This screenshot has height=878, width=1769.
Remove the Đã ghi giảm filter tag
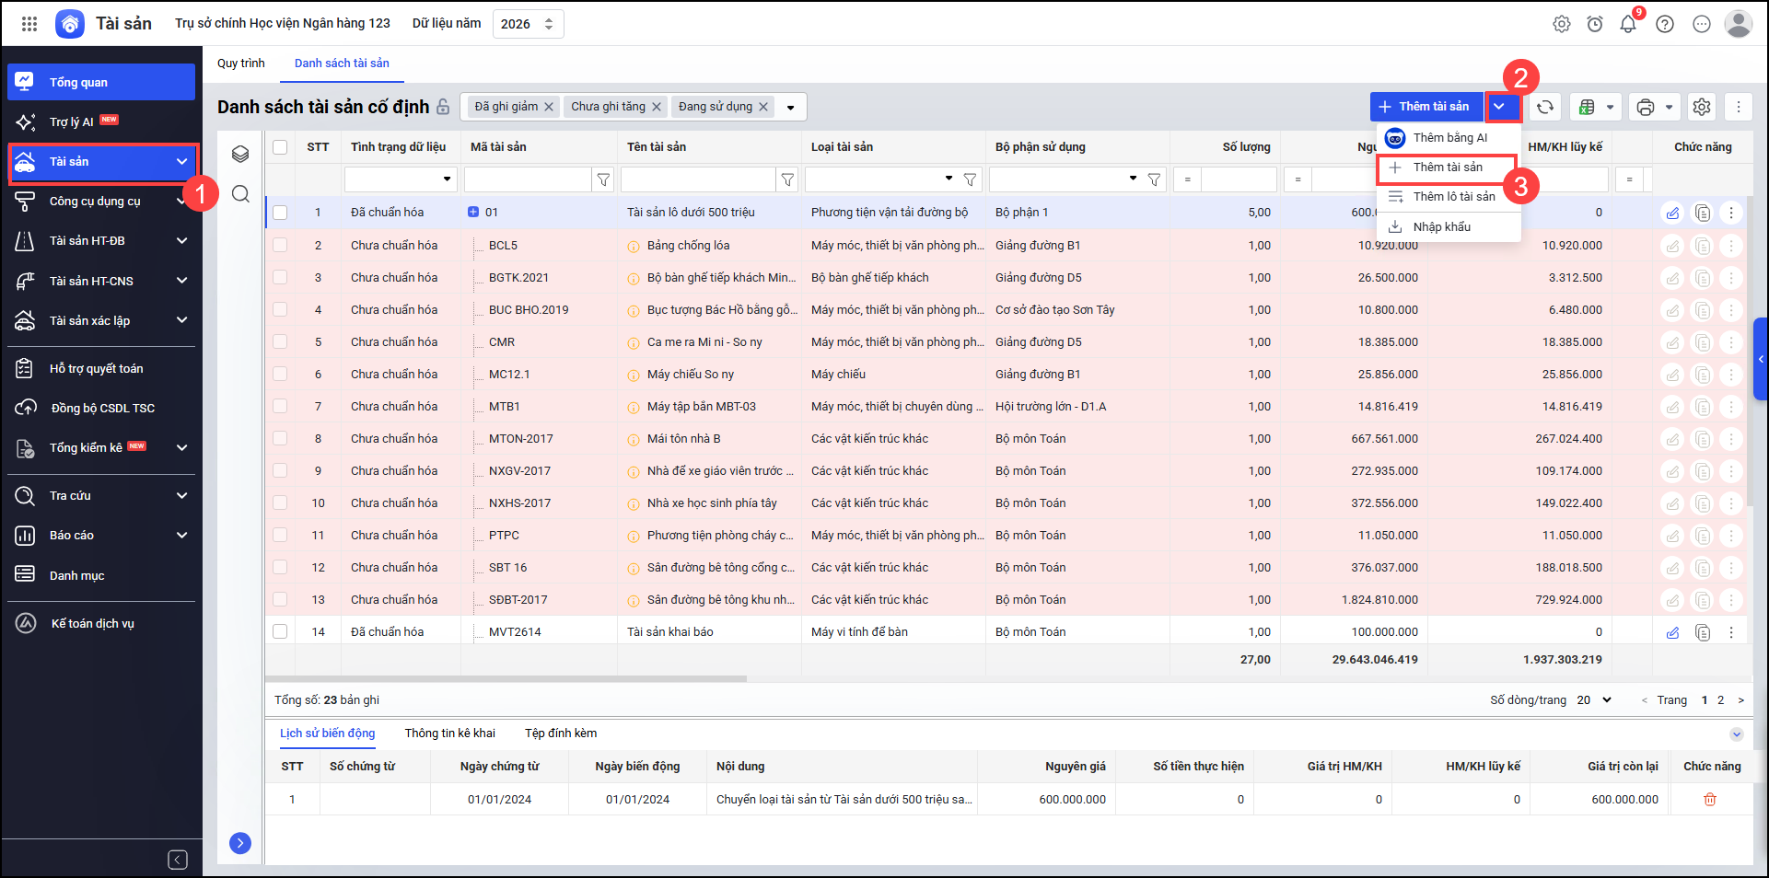(x=549, y=107)
